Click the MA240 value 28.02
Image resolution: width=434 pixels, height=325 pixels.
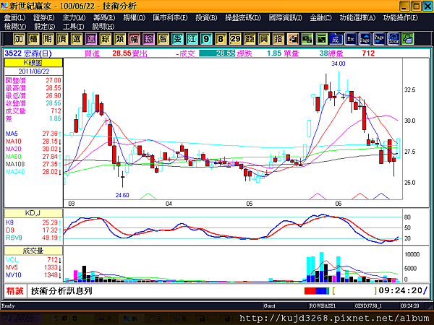[50, 172]
